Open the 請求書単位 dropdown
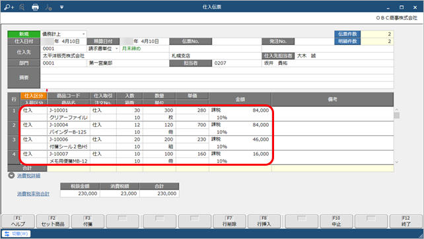424x239 pixels. coord(116,49)
